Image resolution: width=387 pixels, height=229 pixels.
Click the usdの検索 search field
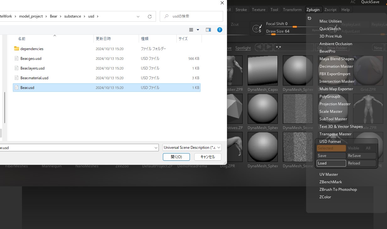pyautogui.click(x=192, y=16)
